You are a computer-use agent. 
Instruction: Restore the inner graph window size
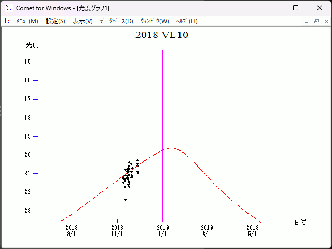pos(316,21)
